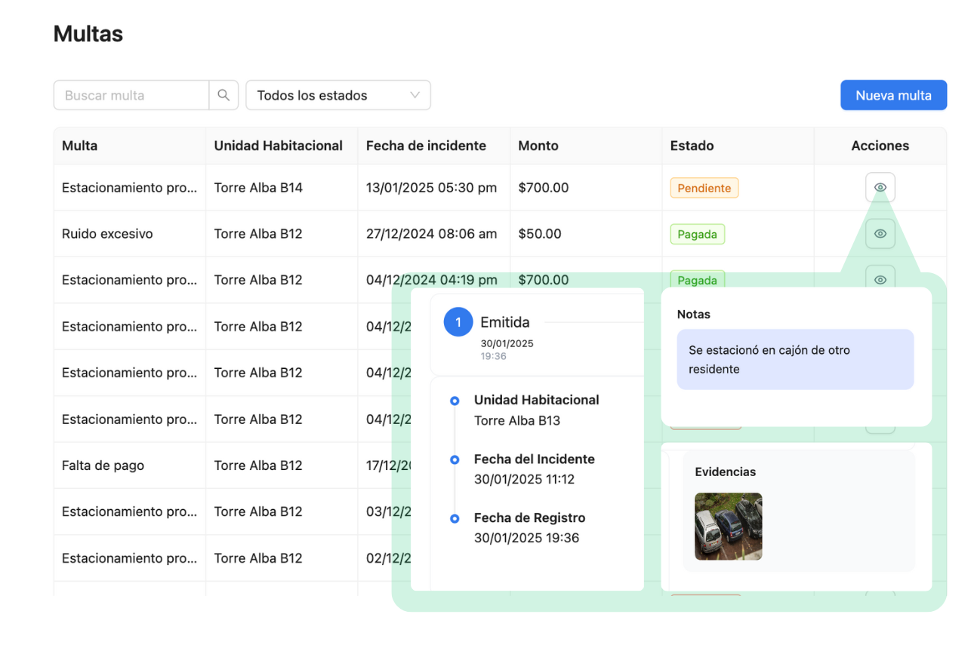Type in the Buscar multa field
Image resolution: width=974 pixels, height=645 pixels.
click(131, 96)
